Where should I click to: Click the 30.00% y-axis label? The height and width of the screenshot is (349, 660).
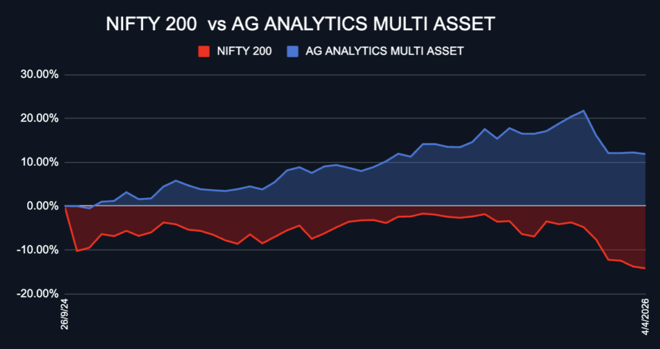tap(40, 75)
